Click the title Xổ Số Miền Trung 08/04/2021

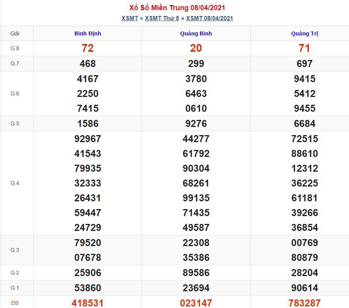[177, 8]
